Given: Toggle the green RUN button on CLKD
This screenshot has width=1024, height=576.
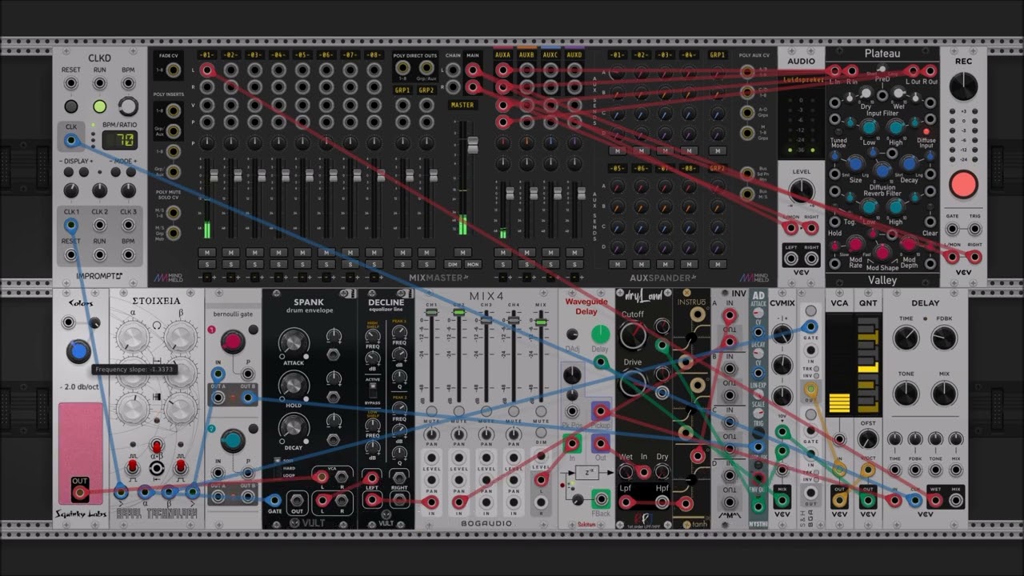Looking at the screenshot, I should (99, 106).
